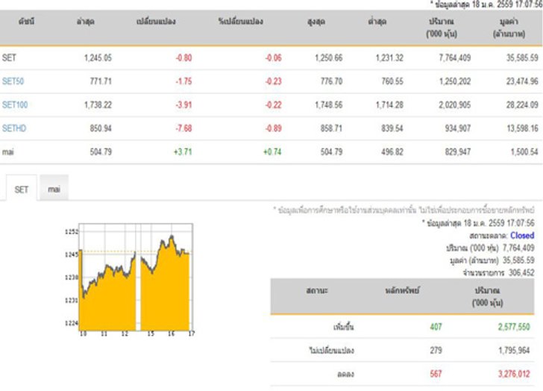This screenshot has width=543, height=391.
Task: Select advancing volume 2,577,550
Action: tap(514, 327)
